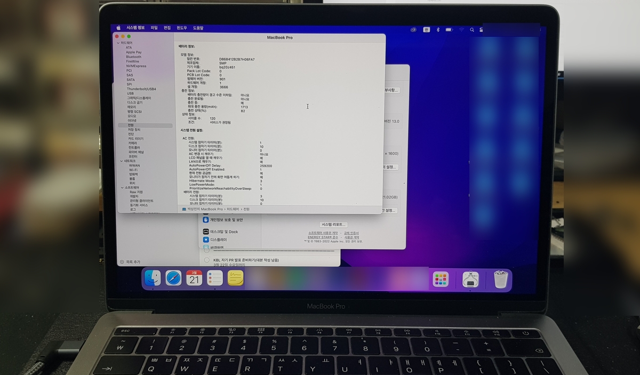Open Finder from the Dock

[153, 278]
